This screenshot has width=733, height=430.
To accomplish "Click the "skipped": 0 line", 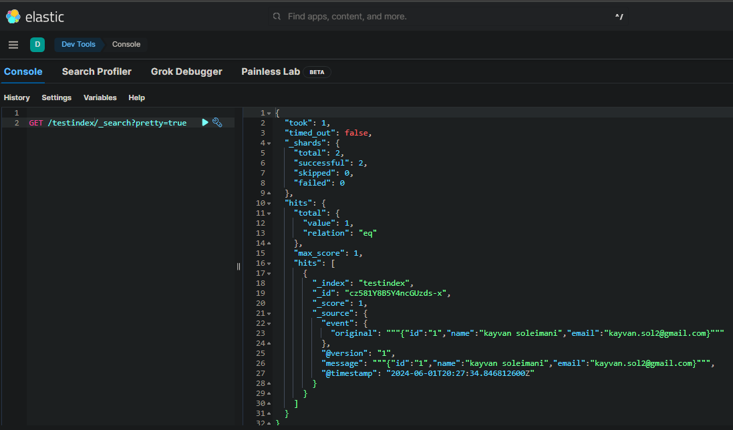I will click(323, 173).
